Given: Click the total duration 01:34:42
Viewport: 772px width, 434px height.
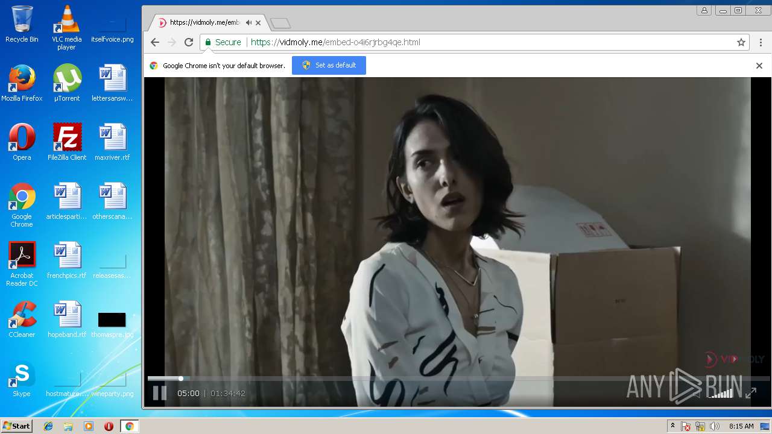Looking at the screenshot, I should point(228,393).
